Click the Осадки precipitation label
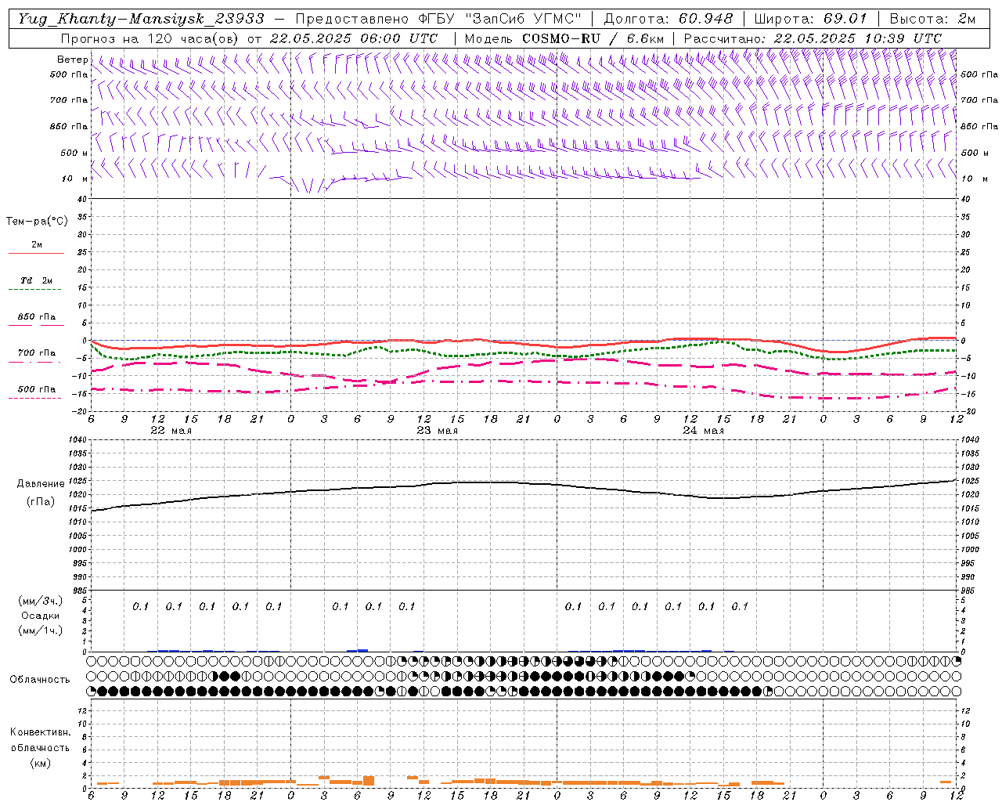The image size is (1002, 802). pos(41,616)
